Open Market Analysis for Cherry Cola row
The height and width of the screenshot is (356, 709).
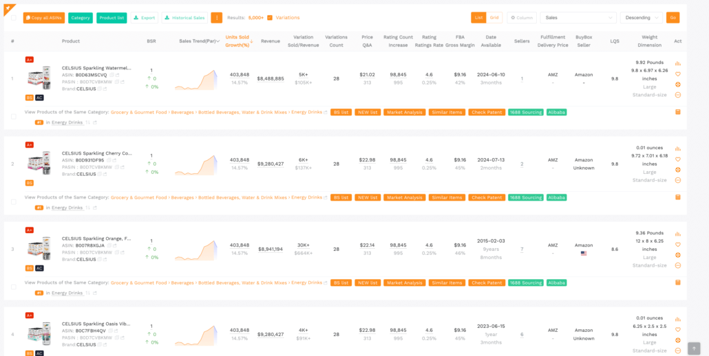point(404,198)
